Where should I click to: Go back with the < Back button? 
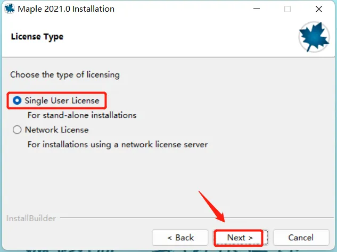tap(180, 238)
